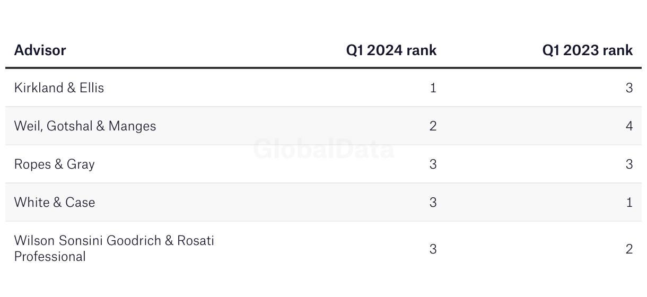Viewport: 647px width, 297px height.
Task: Click Ropes & Gray Q1 2023 rank
Action: (x=629, y=164)
